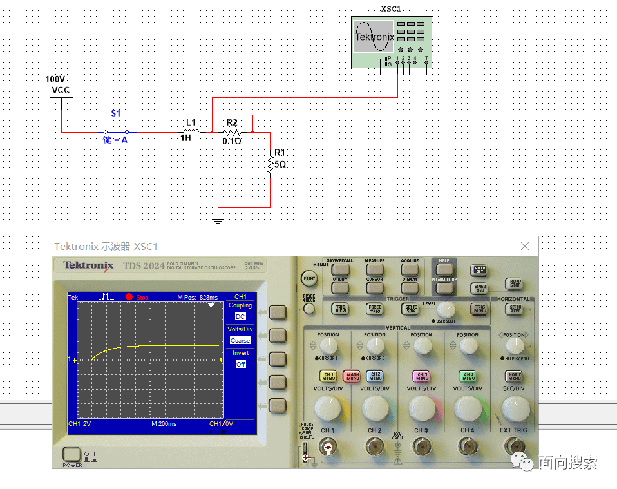
Task: Toggle switch S1 in the circuit
Action: (x=116, y=132)
